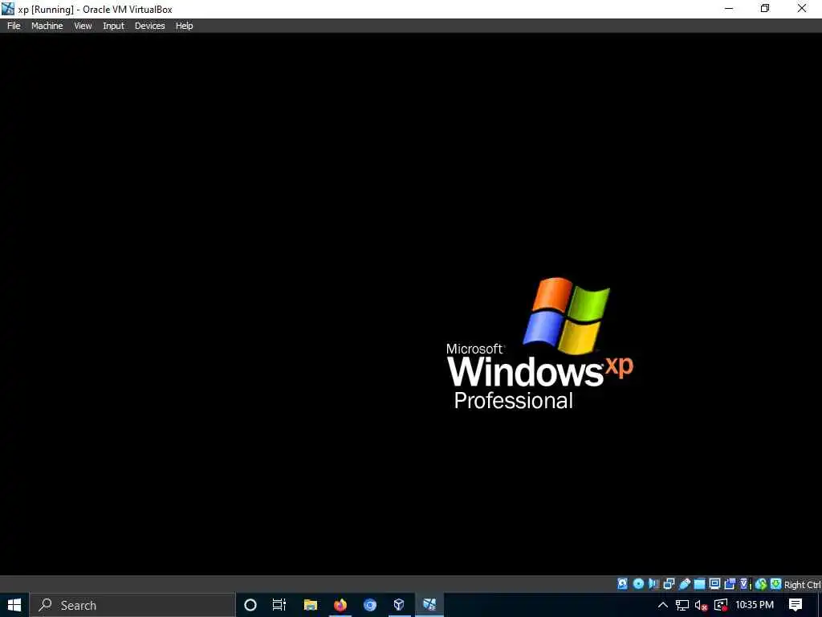Click the audio status indicator in VirtualBox
Viewport: 822px width, 617px height.
coord(653,584)
